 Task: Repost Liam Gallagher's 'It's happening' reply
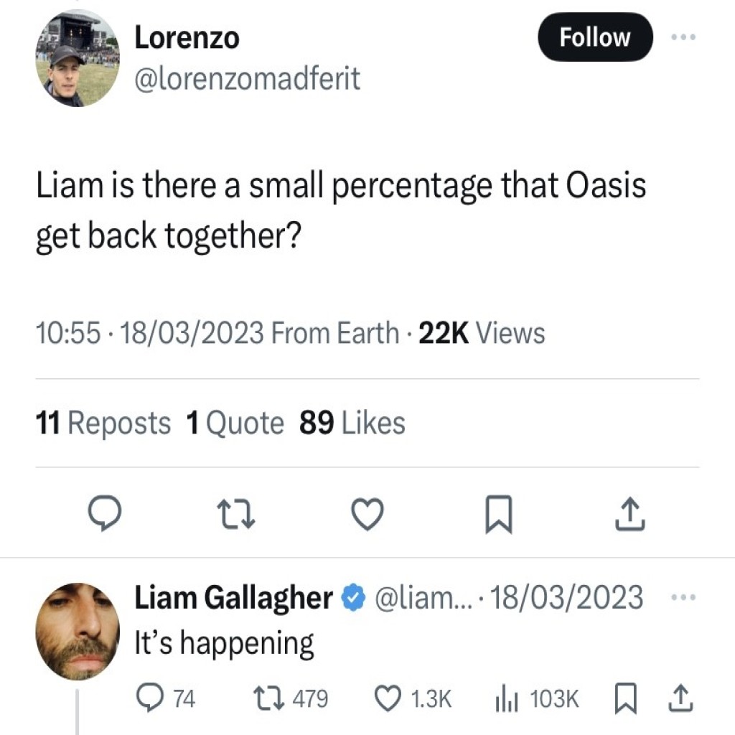[x=267, y=698]
